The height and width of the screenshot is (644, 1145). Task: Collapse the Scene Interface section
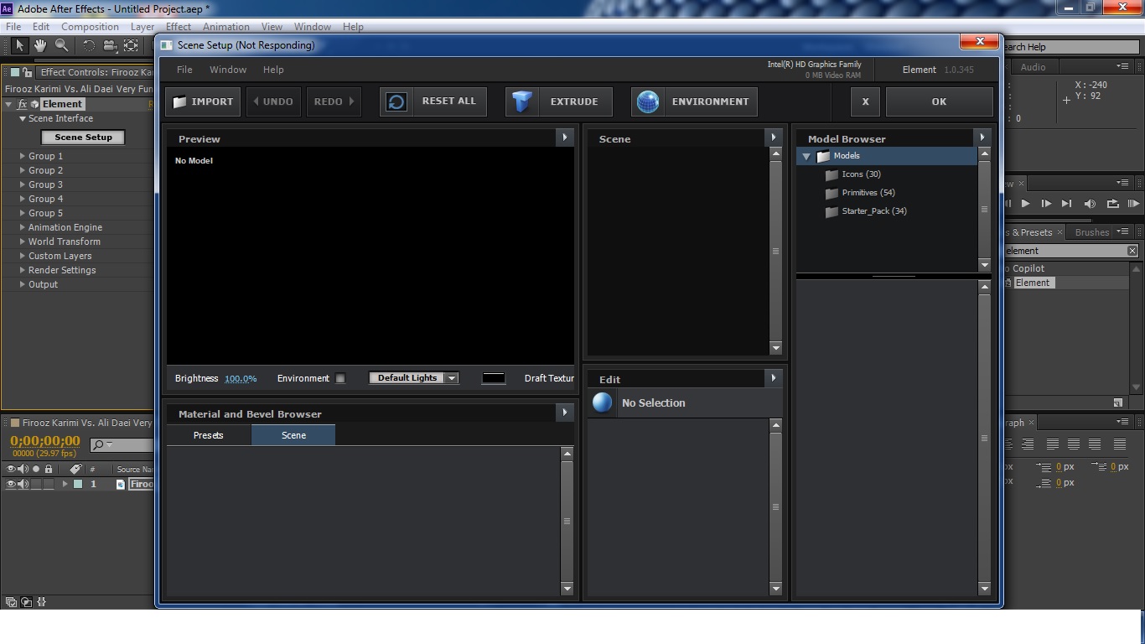point(23,119)
